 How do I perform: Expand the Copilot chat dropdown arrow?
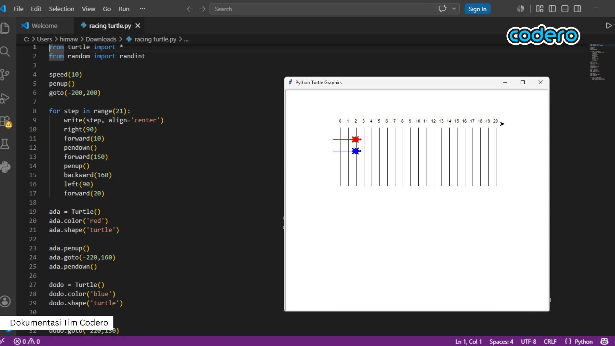pyautogui.click(x=454, y=9)
